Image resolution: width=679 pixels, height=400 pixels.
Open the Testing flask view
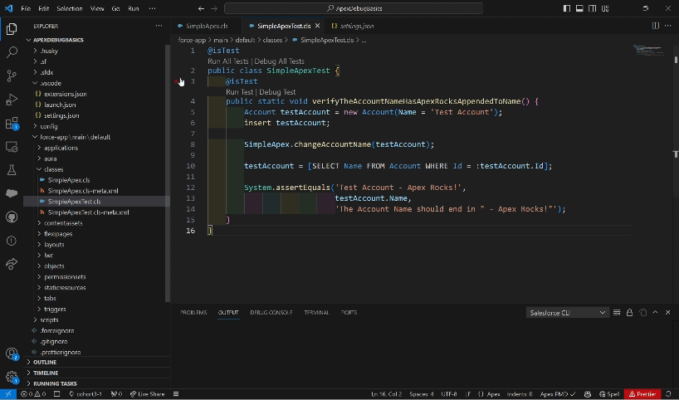[x=12, y=170]
